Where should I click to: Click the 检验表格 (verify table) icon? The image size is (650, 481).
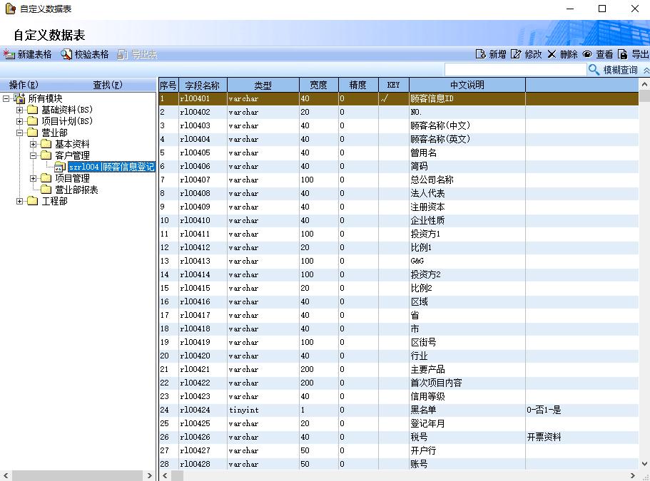[66, 54]
